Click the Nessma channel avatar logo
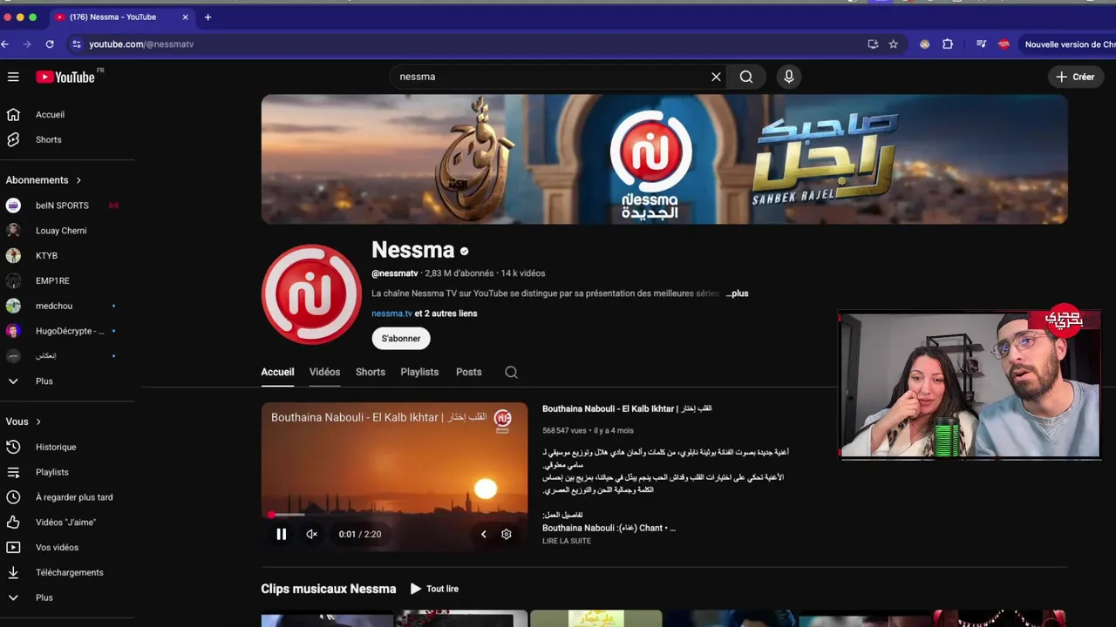This screenshot has width=1116, height=627. tap(311, 294)
